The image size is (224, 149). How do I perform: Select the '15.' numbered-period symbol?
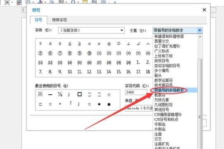click(119, 72)
